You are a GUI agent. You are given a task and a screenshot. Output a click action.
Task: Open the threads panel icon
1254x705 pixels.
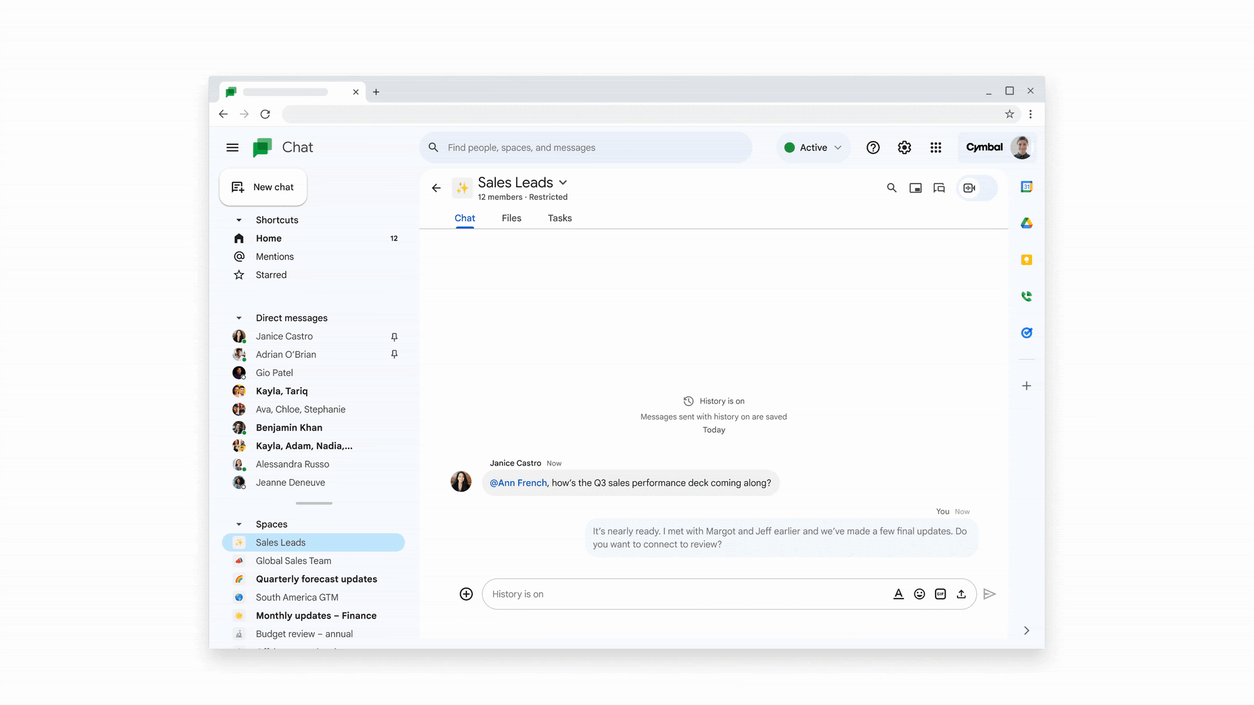[x=939, y=188]
